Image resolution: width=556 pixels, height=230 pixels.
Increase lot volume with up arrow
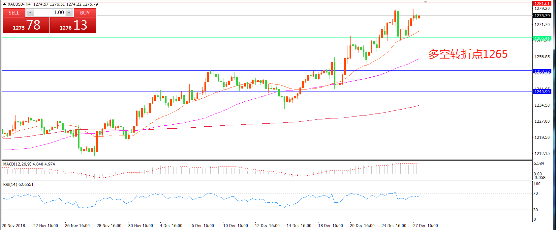(69, 13)
